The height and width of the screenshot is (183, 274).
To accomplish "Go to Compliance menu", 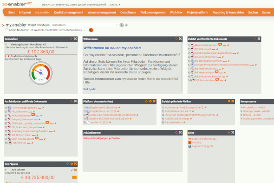I will (128, 13).
